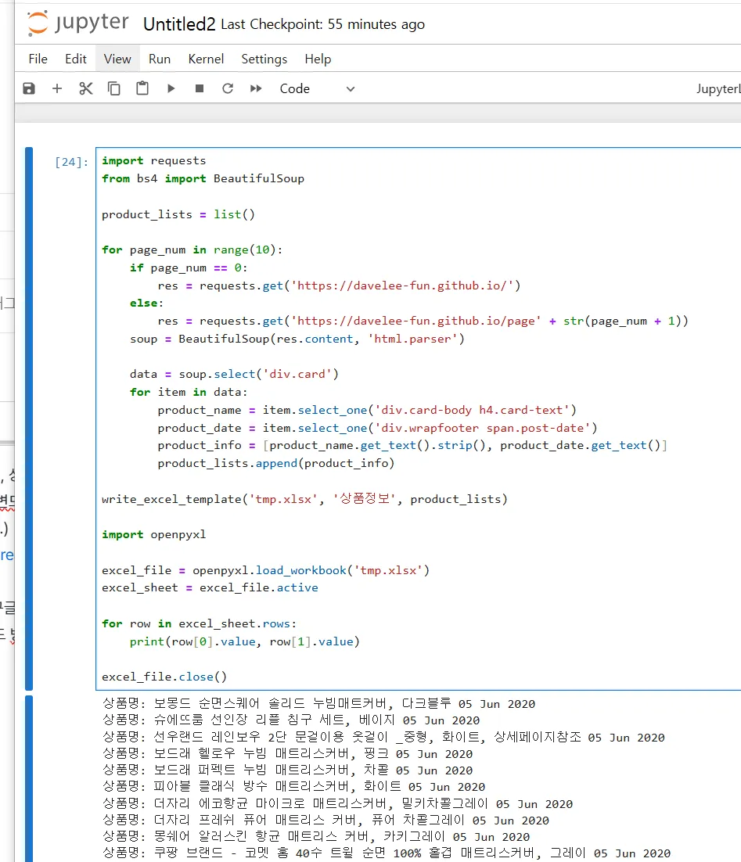741x862 pixels.
Task: Place cursor on the import requests line
Action: tap(154, 160)
